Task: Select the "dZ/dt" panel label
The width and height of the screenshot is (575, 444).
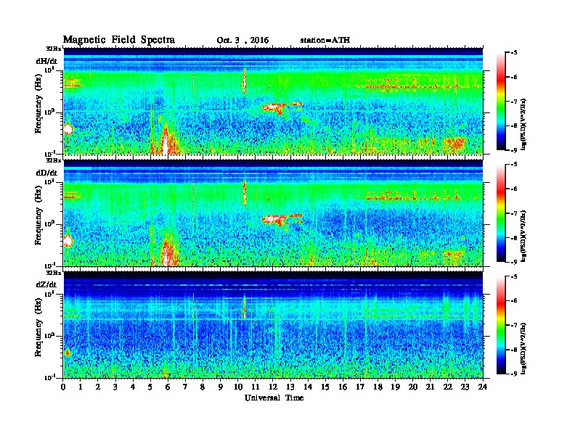Action: 46,284
